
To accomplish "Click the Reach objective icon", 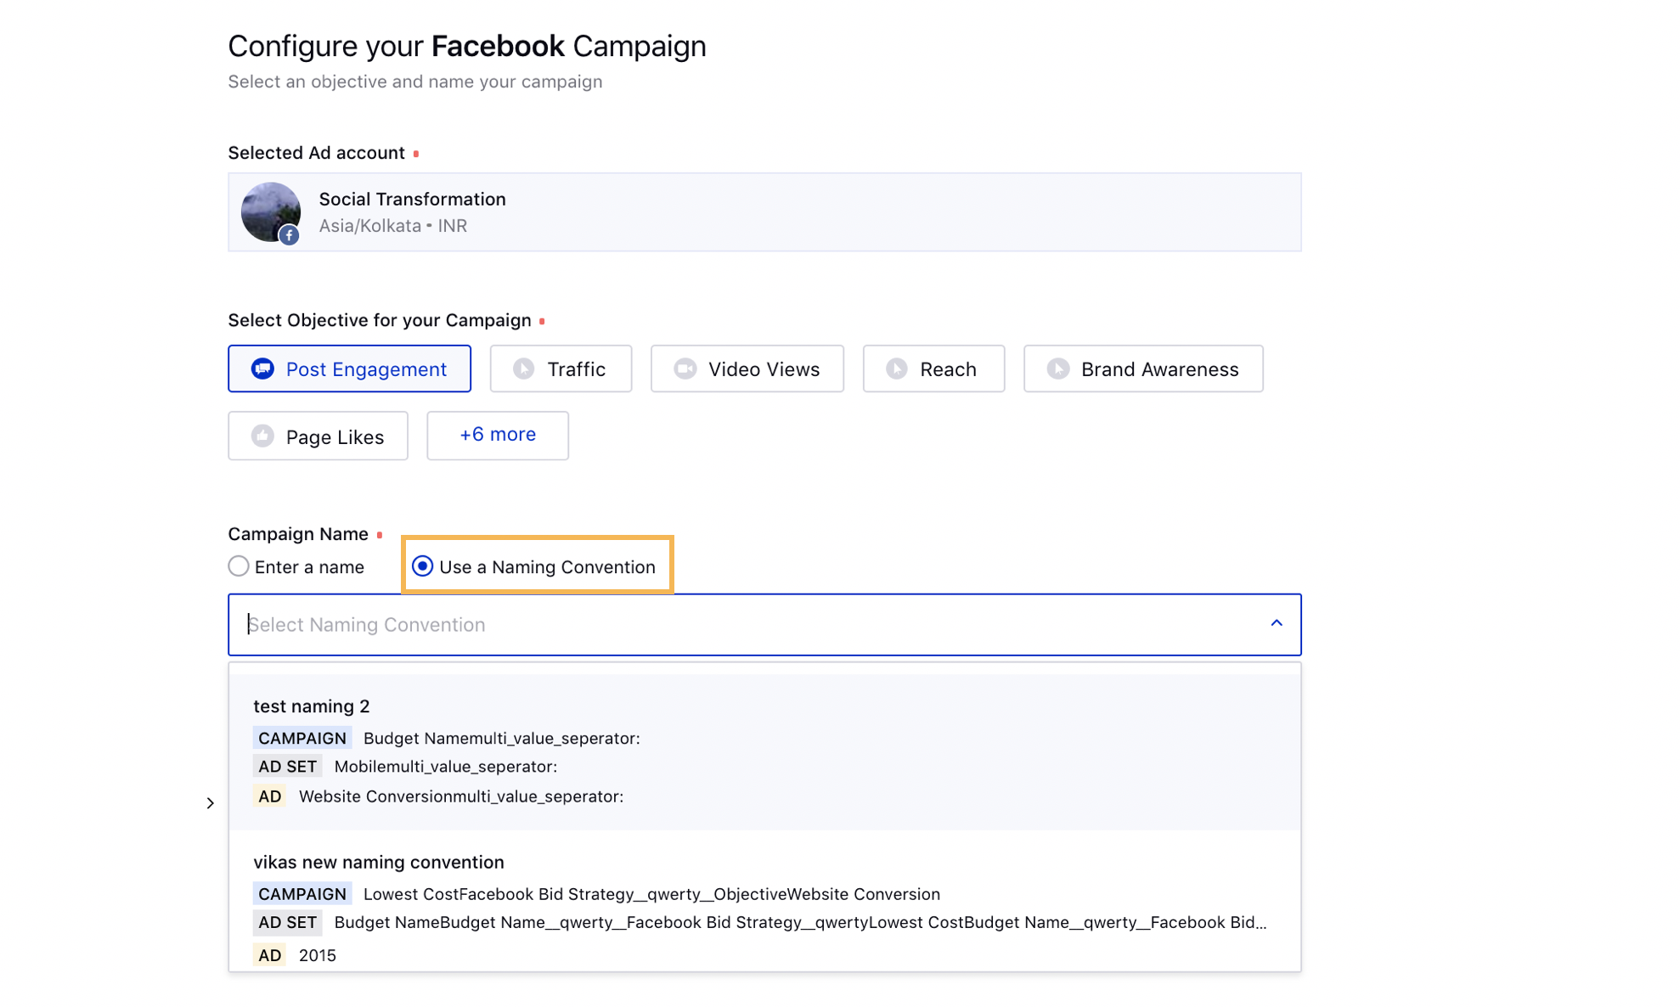I will click(x=897, y=368).
